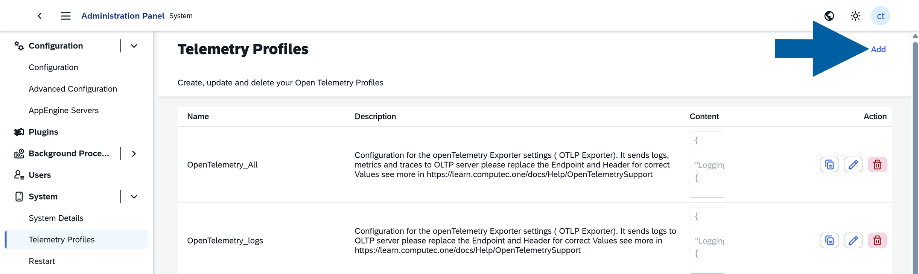The width and height of the screenshot is (919, 274).
Task: Click the System device icon
Action: pyautogui.click(x=19, y=196)
